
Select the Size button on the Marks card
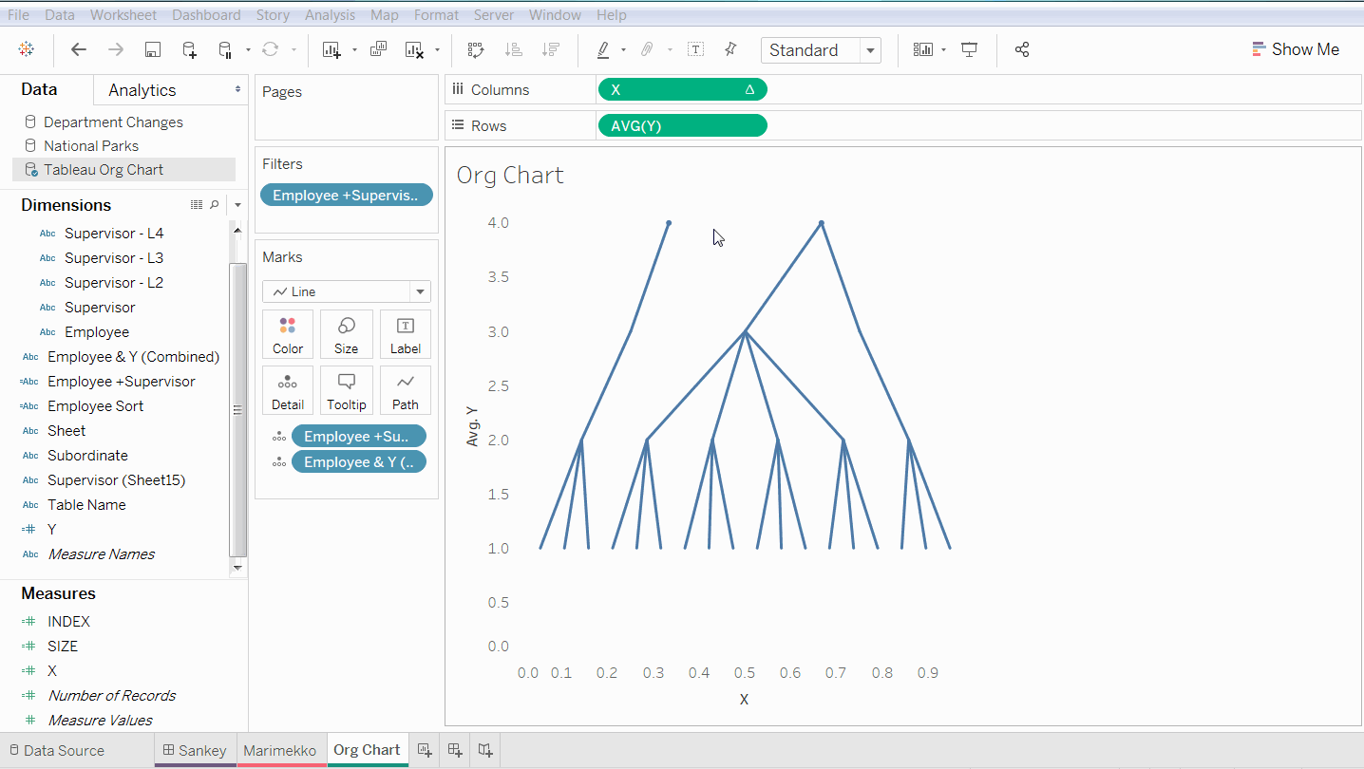click(x=347, y=334)
